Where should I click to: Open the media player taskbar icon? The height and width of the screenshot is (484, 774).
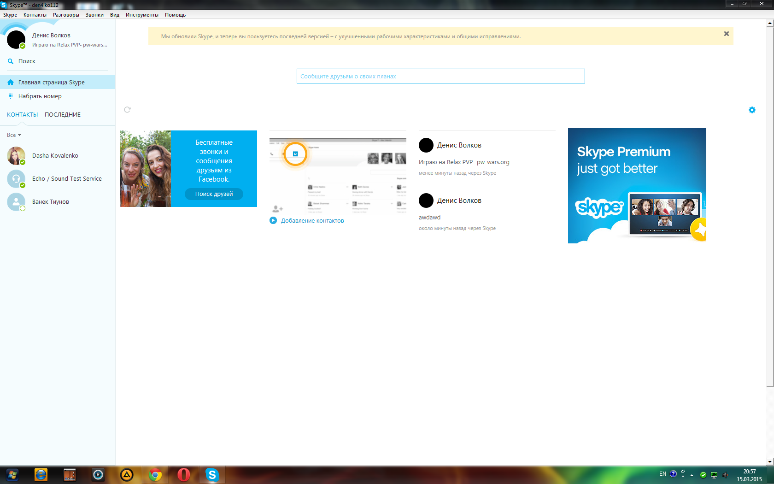(x=98, y=475)
